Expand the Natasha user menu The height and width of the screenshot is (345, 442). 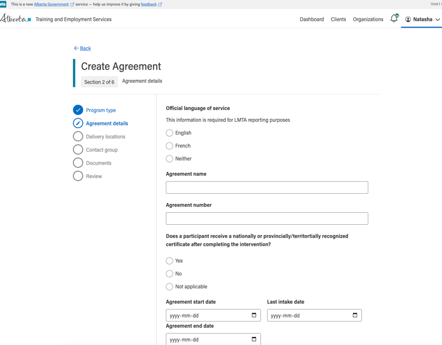tap(422, 19)
